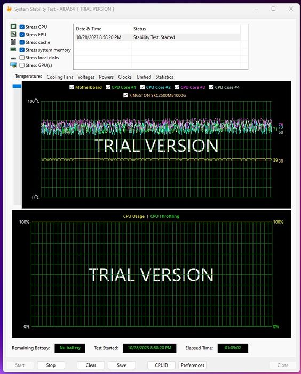301x374 pixels.
Task: Open the Clocks tab
Action: [125, 77]
